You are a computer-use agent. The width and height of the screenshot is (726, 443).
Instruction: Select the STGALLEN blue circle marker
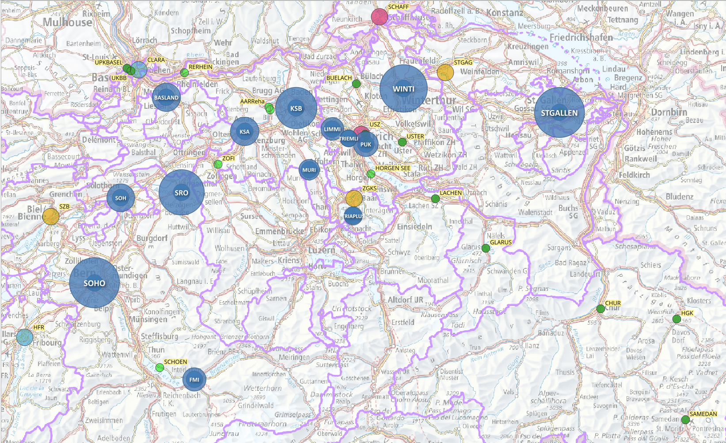pyautogui.click(x=559, y=113)
